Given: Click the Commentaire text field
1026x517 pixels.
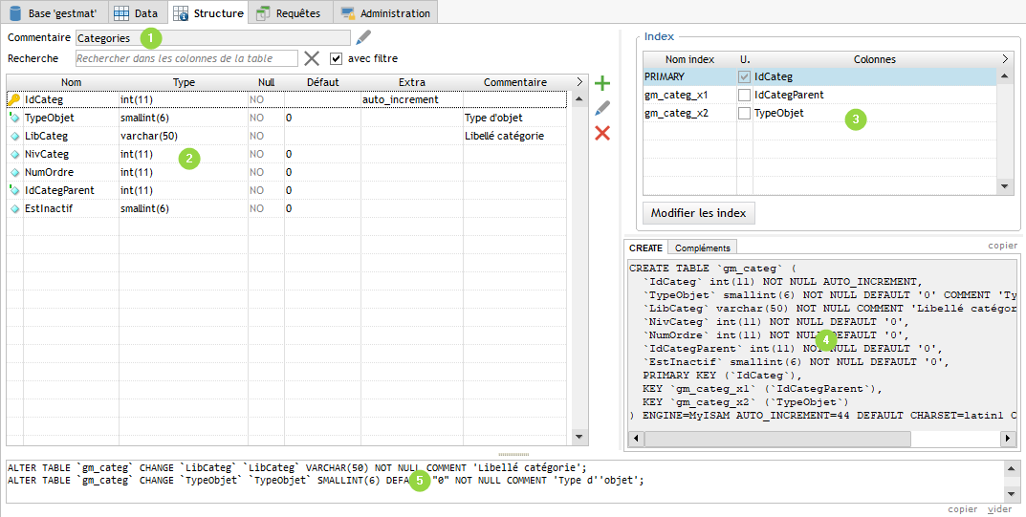Looking at the screenshot, I should (x=213, y=38).
